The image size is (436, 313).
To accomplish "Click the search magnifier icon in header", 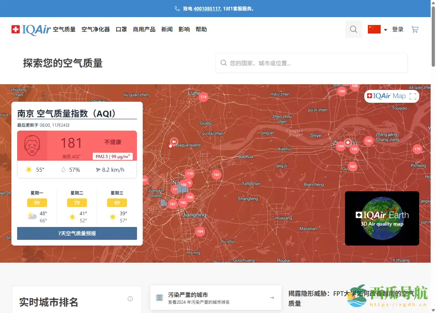I will tap(353, 29).
